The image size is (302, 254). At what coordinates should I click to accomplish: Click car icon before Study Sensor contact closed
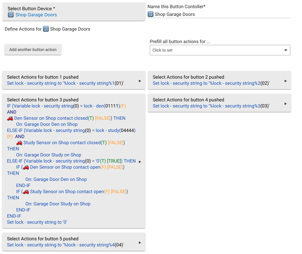[x=19, y=143]
